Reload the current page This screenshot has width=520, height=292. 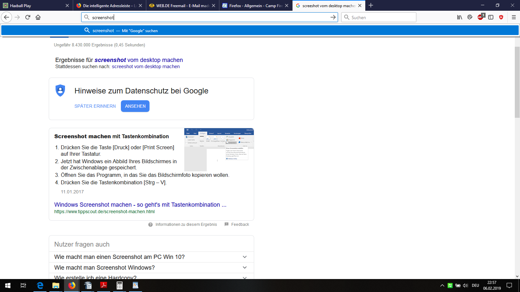coord(28,17)
